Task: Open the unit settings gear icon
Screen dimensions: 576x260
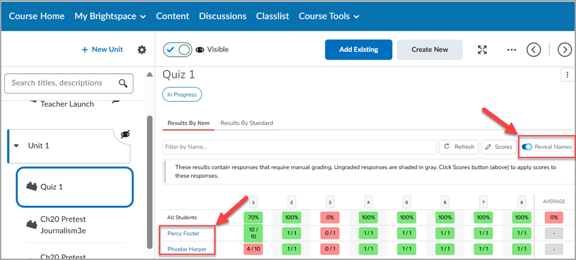Action: coord(142,50)
